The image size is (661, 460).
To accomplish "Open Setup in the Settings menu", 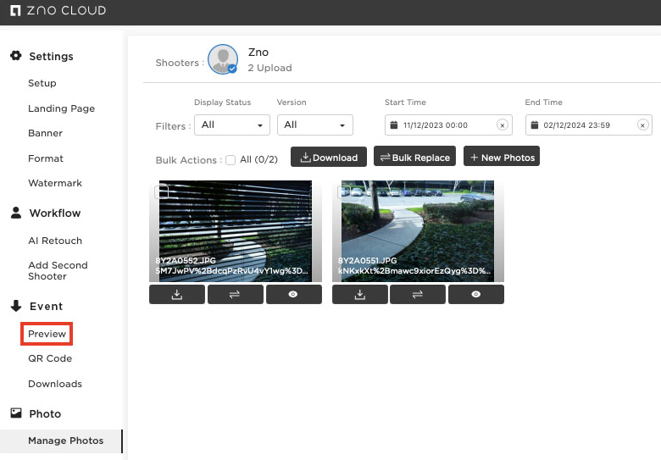I will pyautogui.click(x=42, y=83).
